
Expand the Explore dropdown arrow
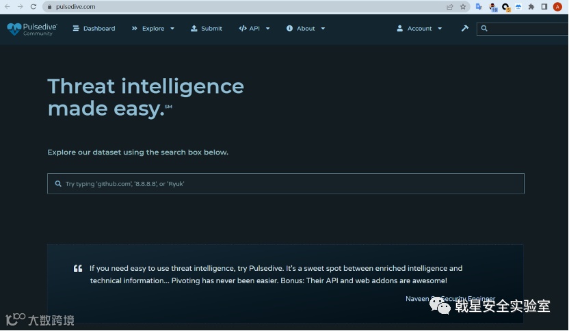172,28
